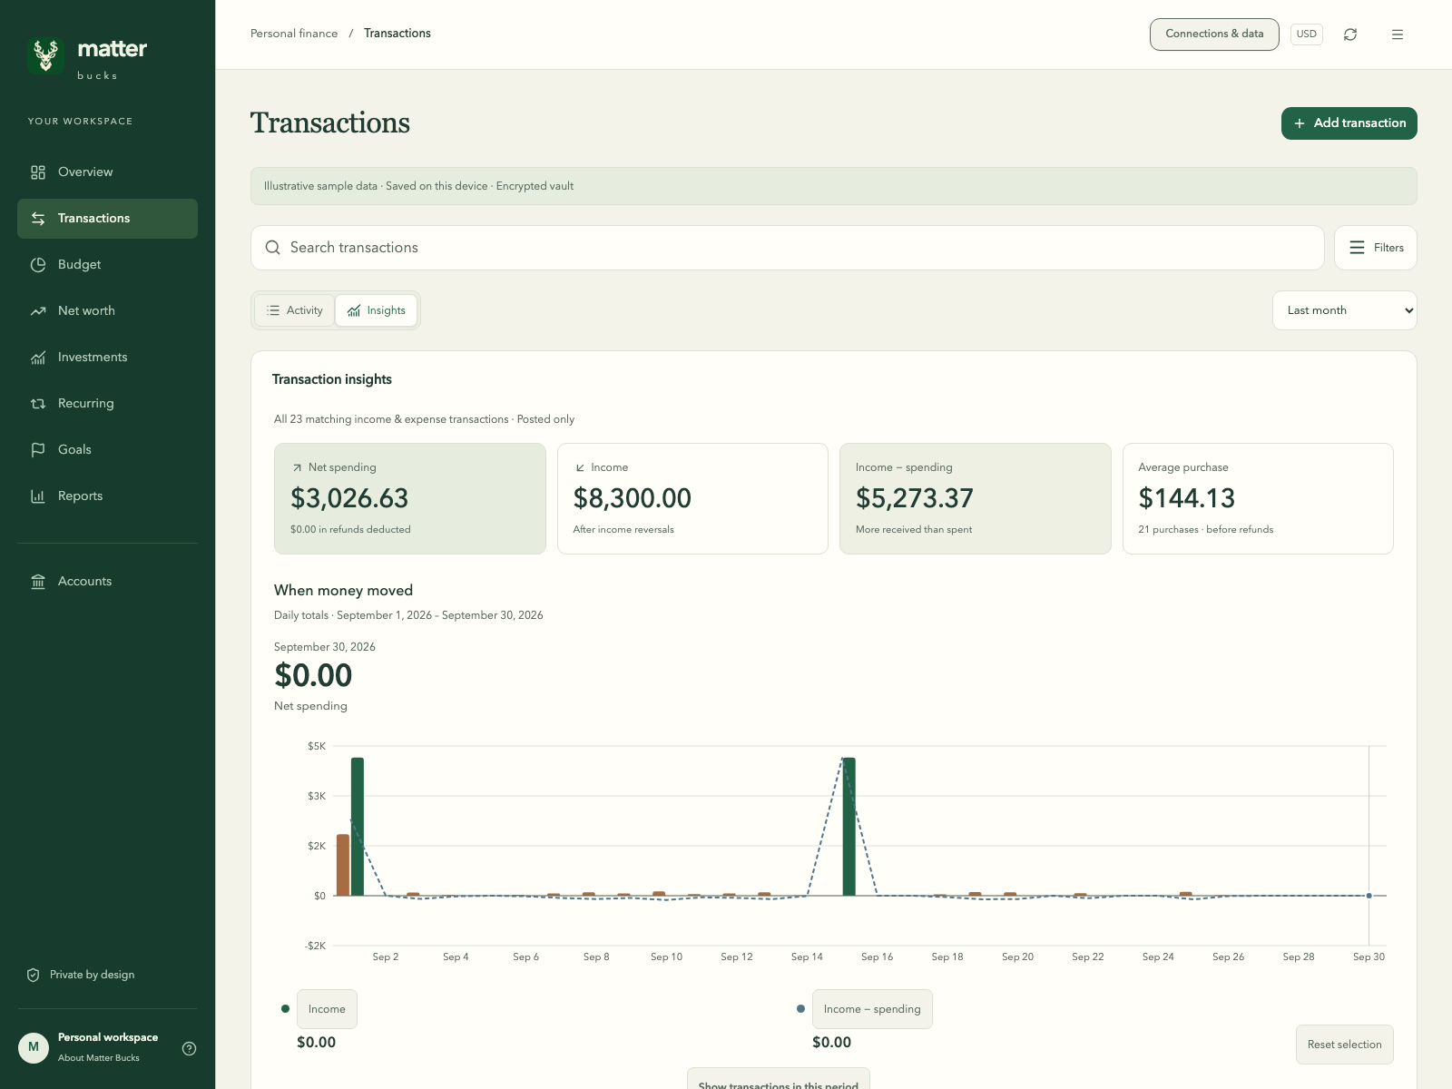Click the brown spending bar on Sep 1

point(343,865)
